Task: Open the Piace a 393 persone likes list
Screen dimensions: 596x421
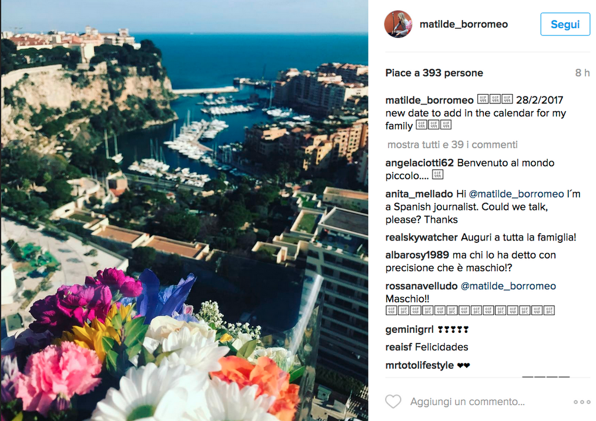Action: point(434,73)
